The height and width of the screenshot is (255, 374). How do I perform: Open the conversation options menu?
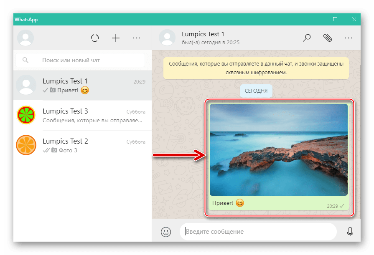coord(349,38)
